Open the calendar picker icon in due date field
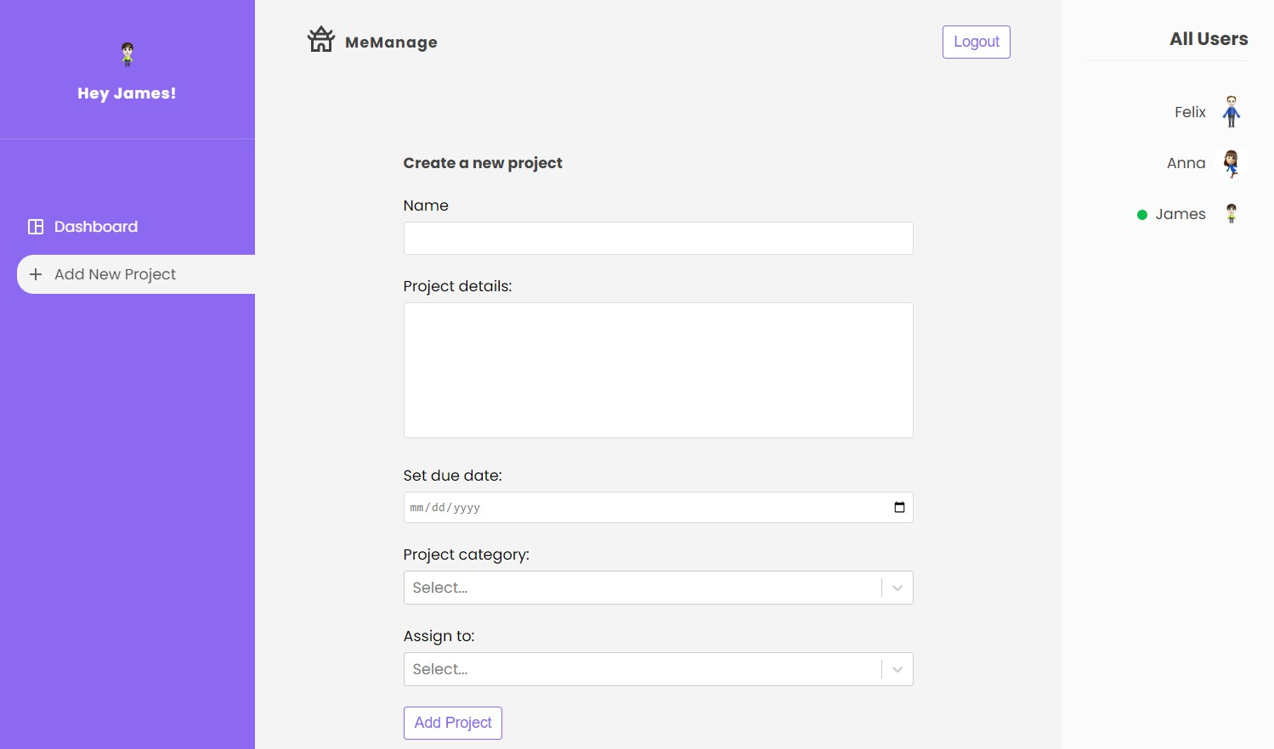This screenshot has width=1274, height=749. [x=899, y=507]
